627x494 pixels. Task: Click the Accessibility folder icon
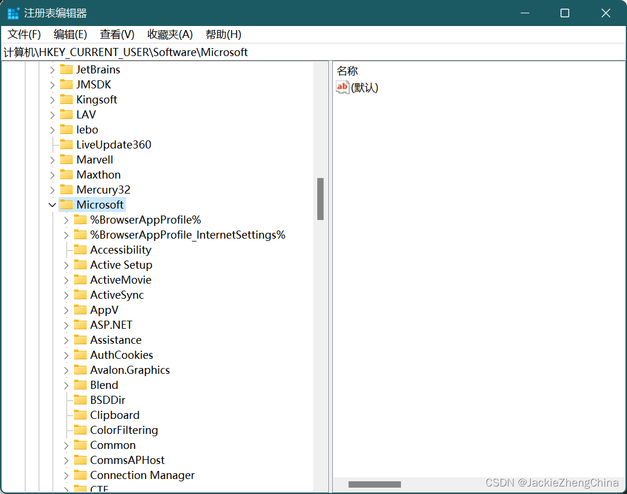click(80, 250)
